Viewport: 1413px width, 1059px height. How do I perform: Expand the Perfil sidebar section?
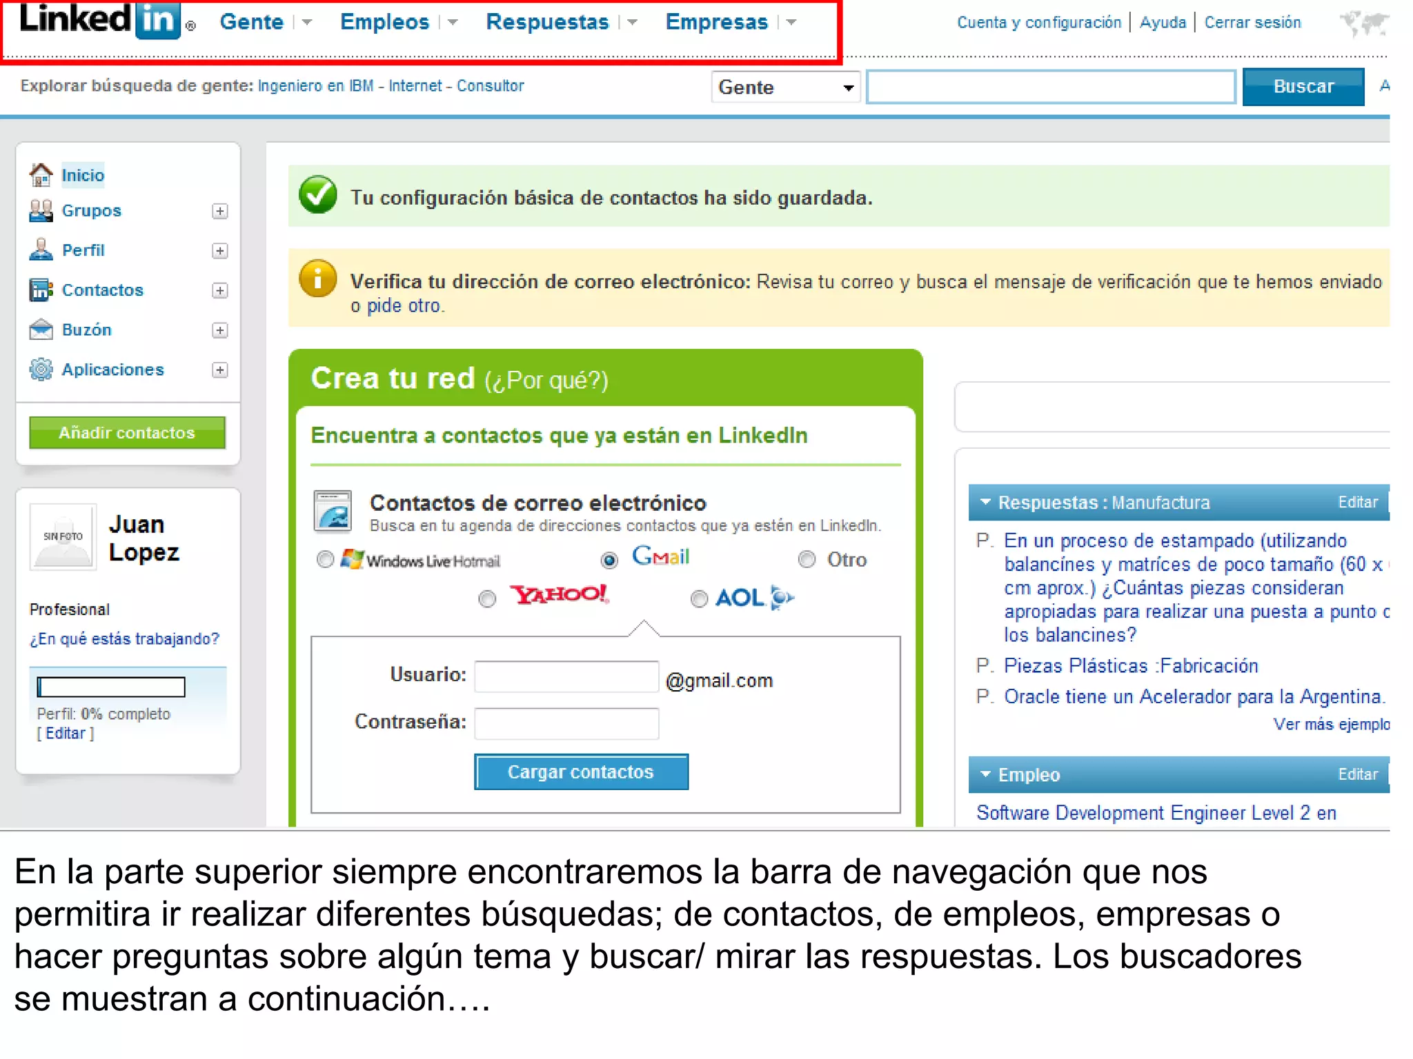[x=219, y=251]
